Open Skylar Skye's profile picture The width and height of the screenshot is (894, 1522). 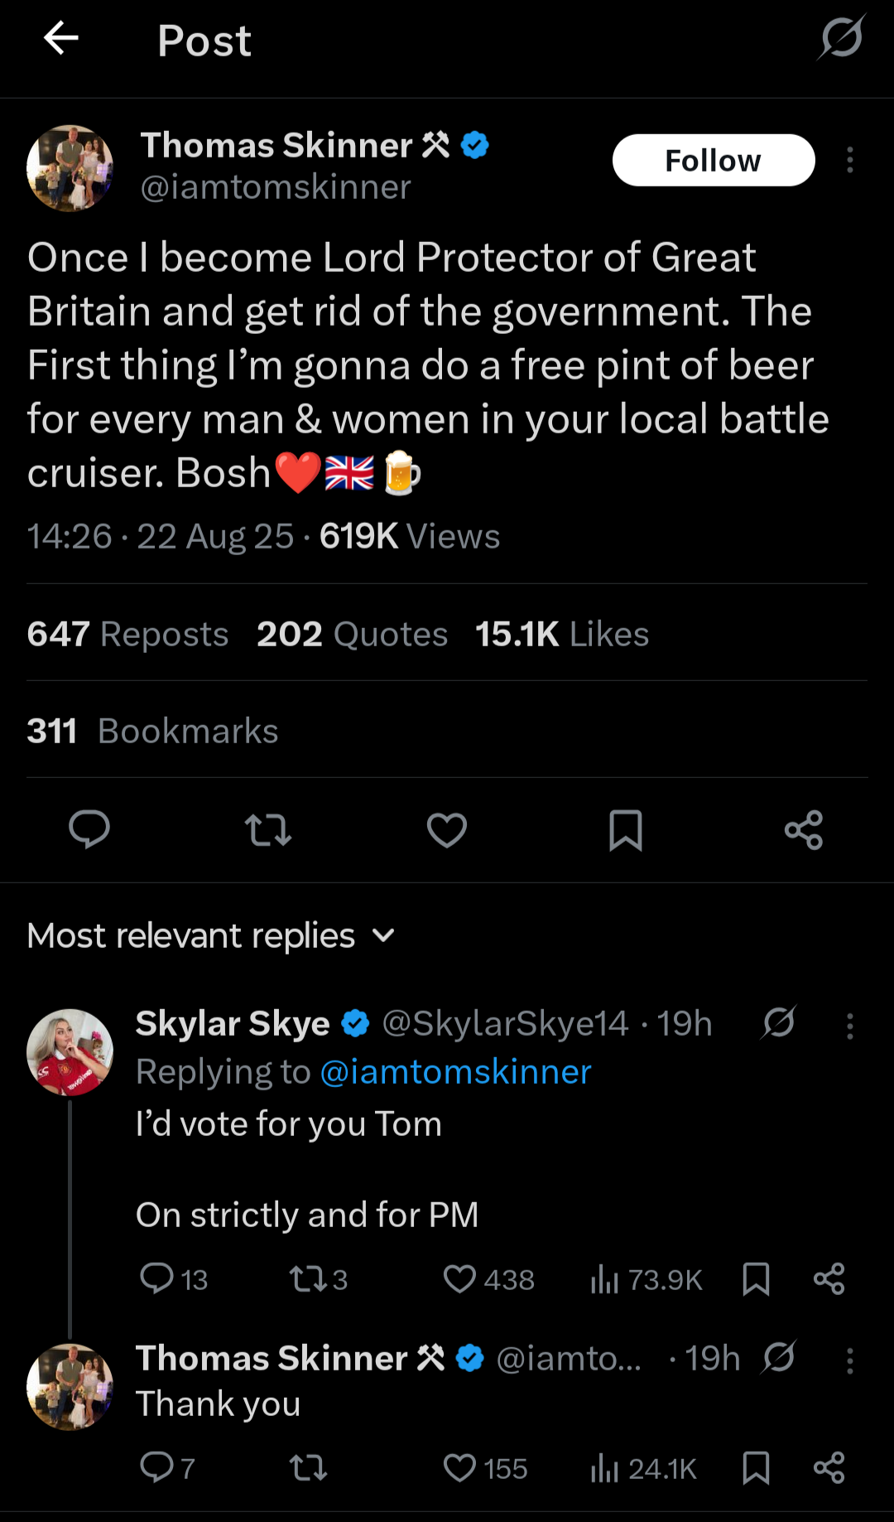pos(70,1052)
